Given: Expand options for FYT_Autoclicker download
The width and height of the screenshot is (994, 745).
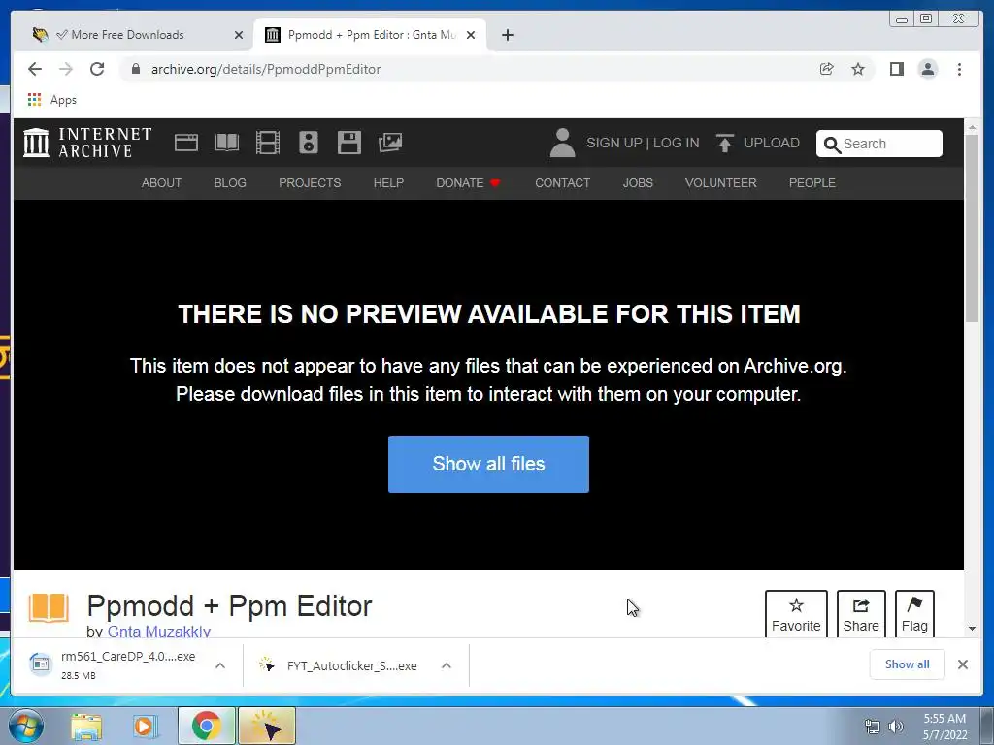Looking at the screenshot, I should tap(447, 665).
